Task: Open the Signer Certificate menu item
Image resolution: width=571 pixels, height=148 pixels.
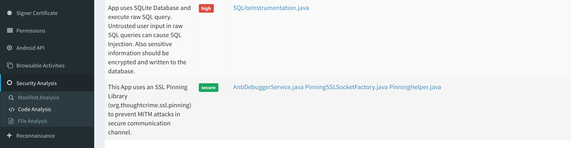Action: 37,13
